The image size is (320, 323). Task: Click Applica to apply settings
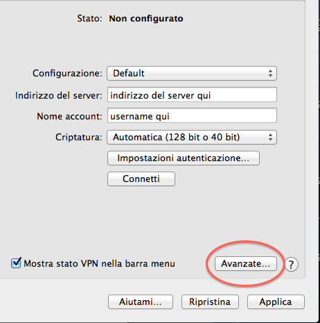click(x=276, y=302)
